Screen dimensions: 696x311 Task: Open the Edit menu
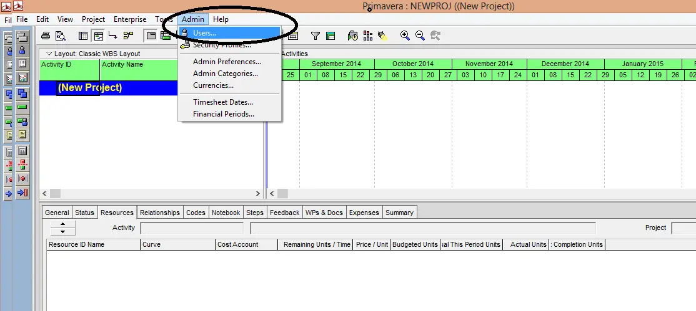[42, 19]
